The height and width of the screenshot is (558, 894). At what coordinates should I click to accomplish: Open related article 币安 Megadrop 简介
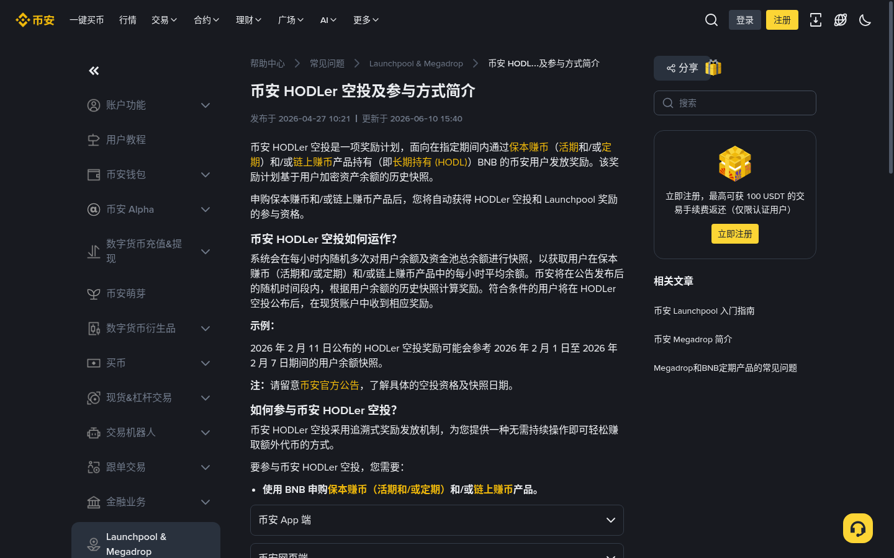click(693, 339)
